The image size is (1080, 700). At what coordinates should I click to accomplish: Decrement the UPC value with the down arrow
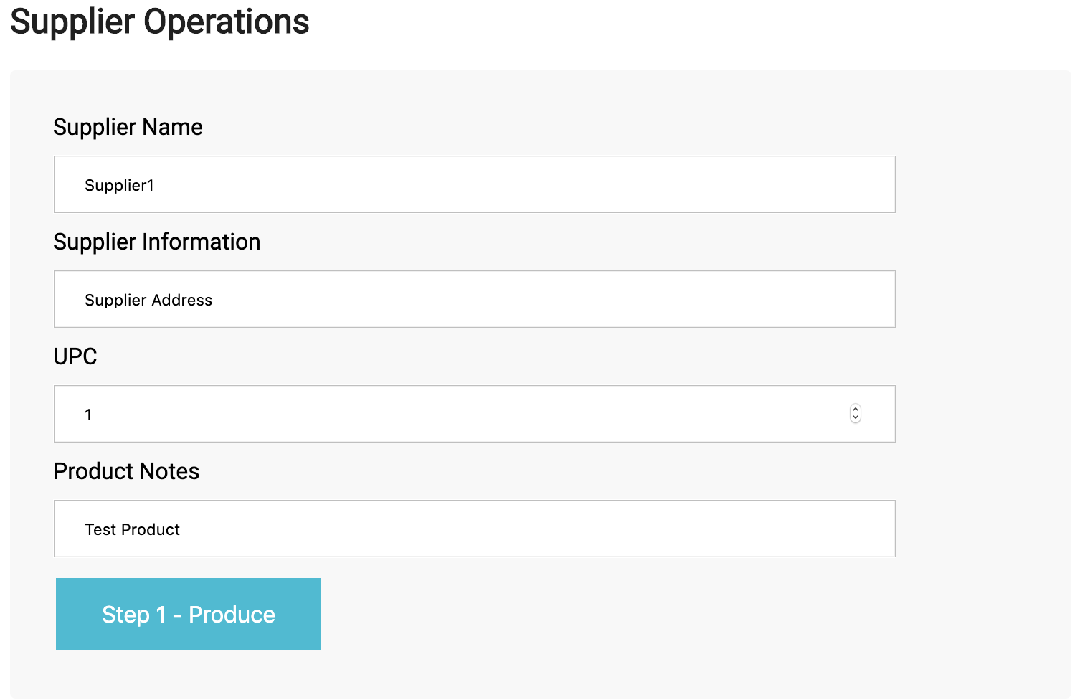pos(855,418)
